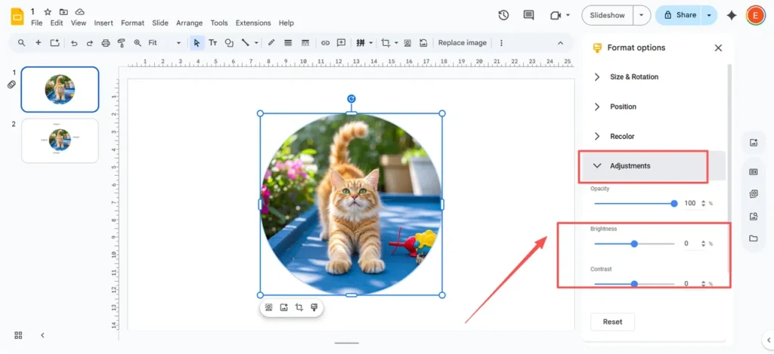Screen dimensions: 774x354
Task: Click the Share button
Action: point(680,15)
